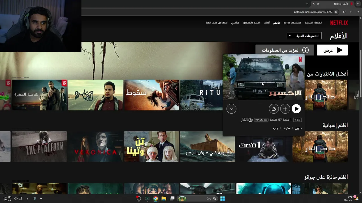Click the ع input language indicator in tray
This screenshot has width=362, height=203.
click(x=27, y=199)
